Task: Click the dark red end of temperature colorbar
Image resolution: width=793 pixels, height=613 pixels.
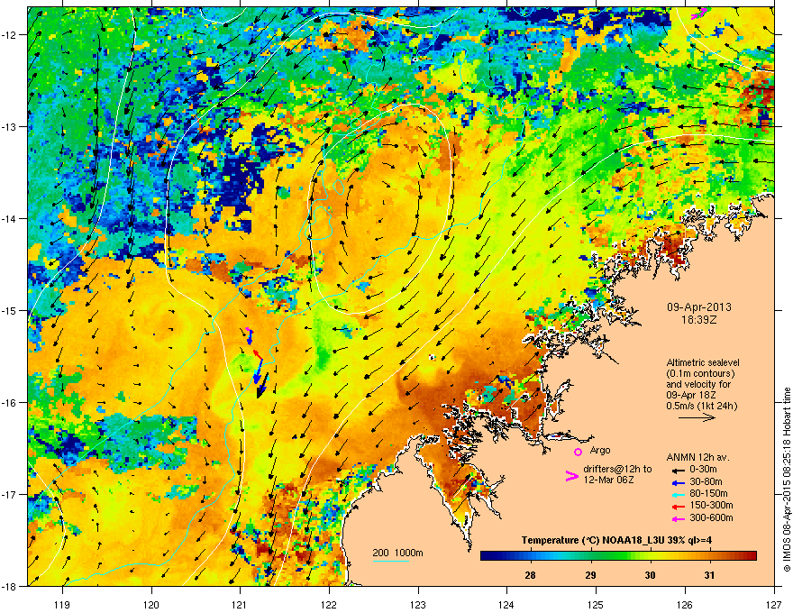Action: click(x=751, y=556)
